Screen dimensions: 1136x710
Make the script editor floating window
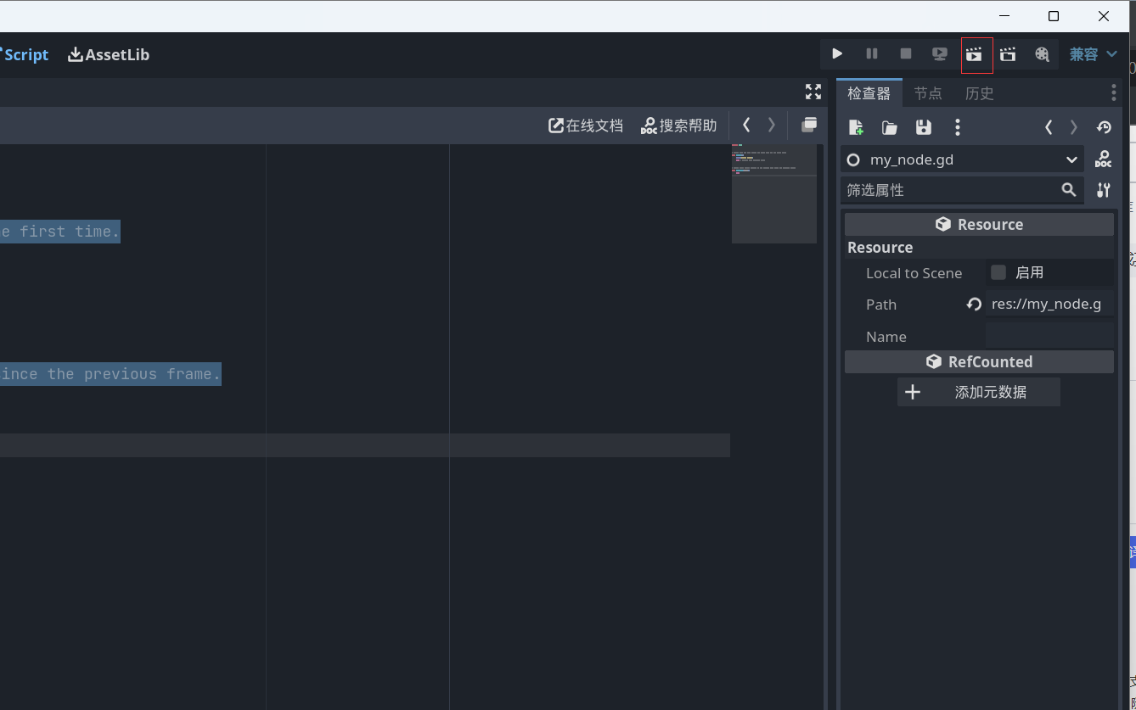(x=809, y=126)
